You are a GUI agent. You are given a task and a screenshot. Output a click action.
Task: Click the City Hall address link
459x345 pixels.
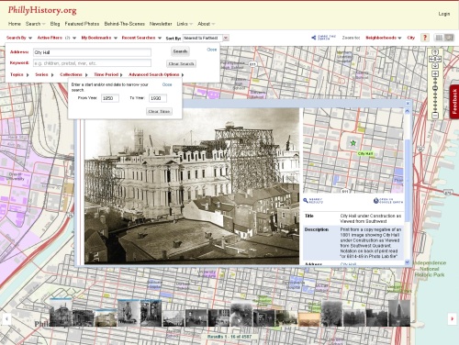(x=348, y=264)
